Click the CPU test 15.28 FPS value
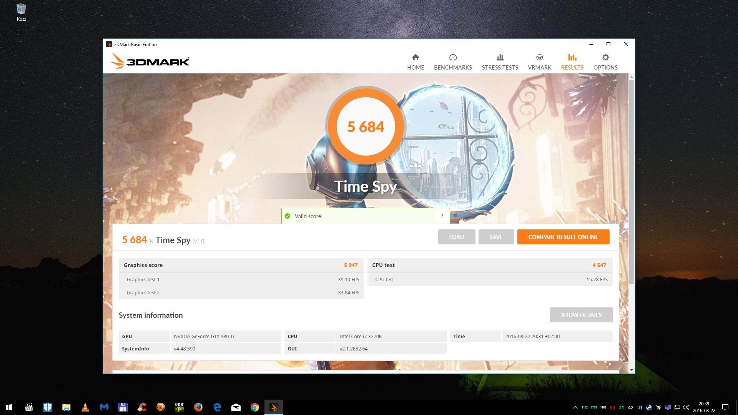The width and height of the screenshot is (738, 415). [x=597, y=279]
